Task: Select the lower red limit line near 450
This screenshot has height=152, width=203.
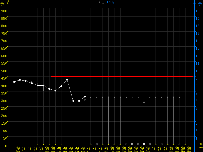Action: click(122, 76)
